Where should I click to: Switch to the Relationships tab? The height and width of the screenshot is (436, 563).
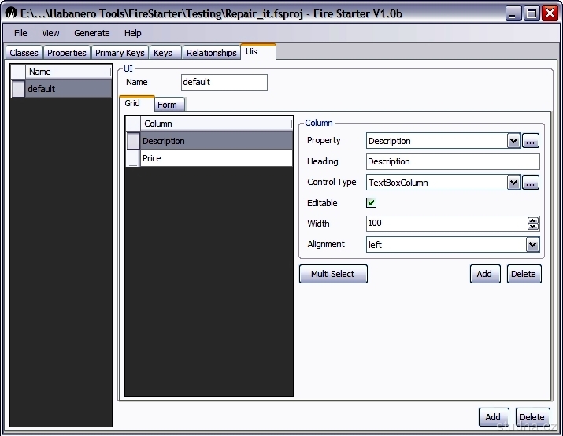pyautogui.click(x=211, y=53)
